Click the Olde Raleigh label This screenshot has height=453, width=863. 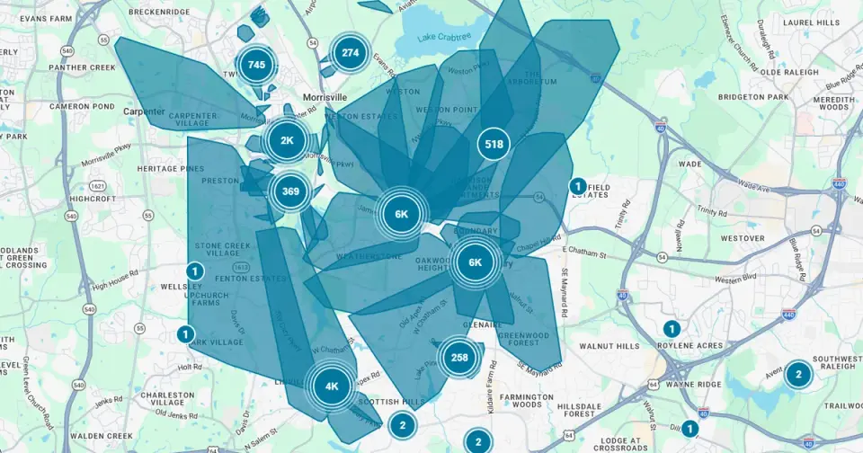coord(789,72)
